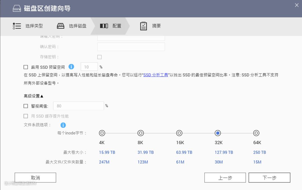Cancel the wizard with 取消

pos(35,178)
